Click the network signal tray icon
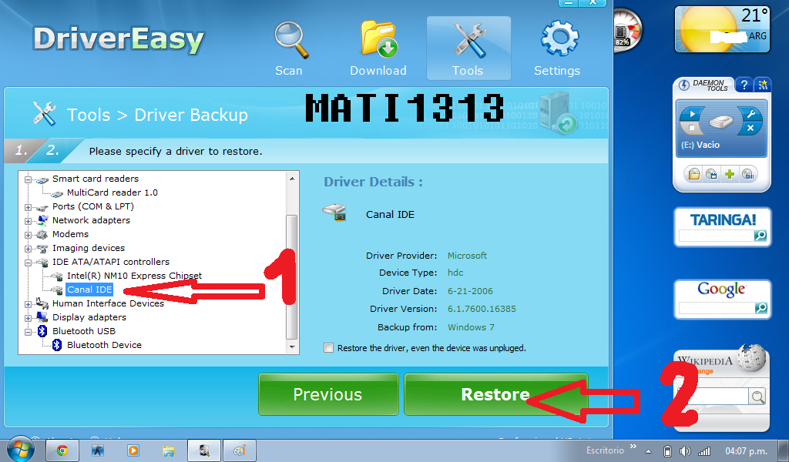Image resolution: width=789 pixels, height=462 pixels. (x=704, y=451)
